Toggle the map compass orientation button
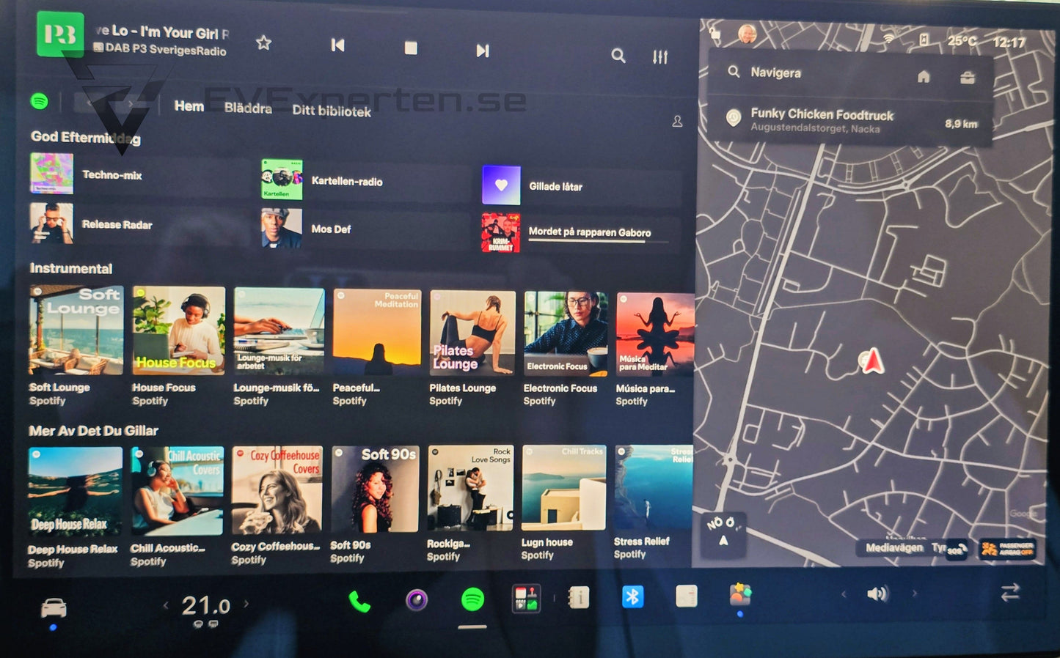1060x658 pixels. pos(723,533)
